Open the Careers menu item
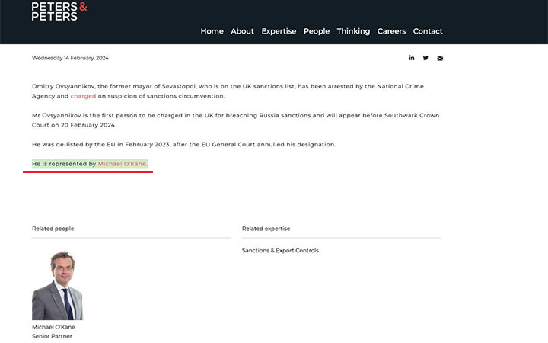 tap(391, 31)
